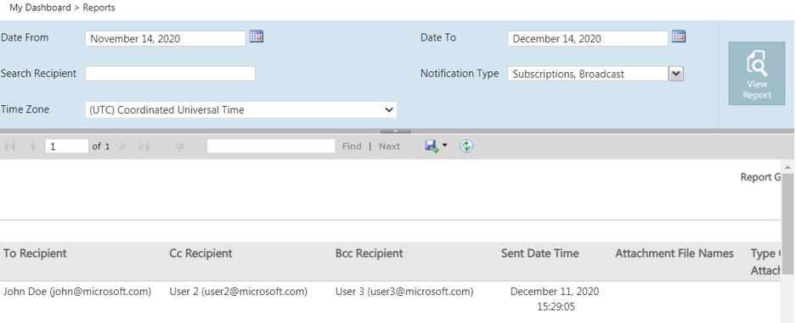Click the Next search result link
This screenshot has height=323, width=796.
click(x=389, y=147)
